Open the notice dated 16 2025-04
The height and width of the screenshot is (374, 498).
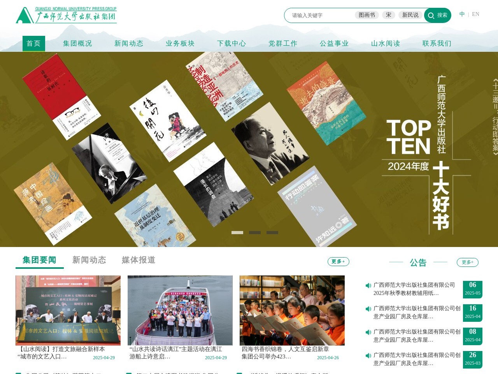click(417, 312)
